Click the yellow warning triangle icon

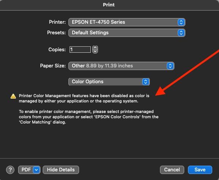point(13,96)
